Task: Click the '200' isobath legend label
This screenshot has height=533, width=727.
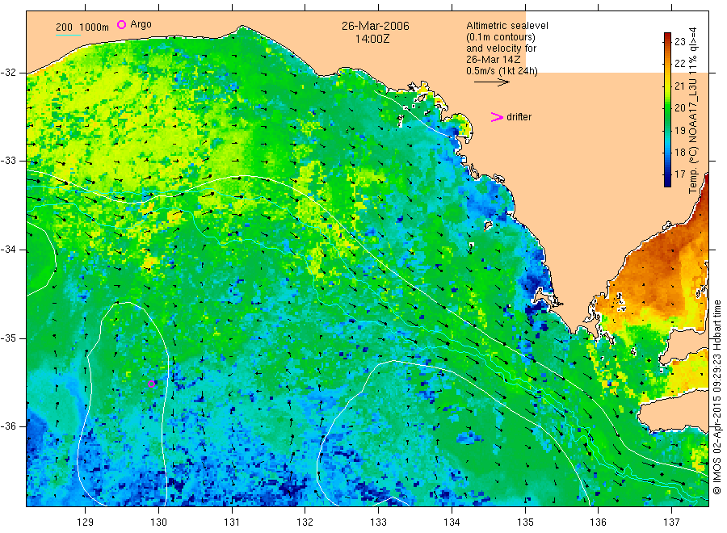Action: (64, 27)
